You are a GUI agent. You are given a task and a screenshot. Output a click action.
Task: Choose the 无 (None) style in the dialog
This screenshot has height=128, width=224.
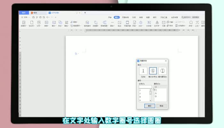143,71
